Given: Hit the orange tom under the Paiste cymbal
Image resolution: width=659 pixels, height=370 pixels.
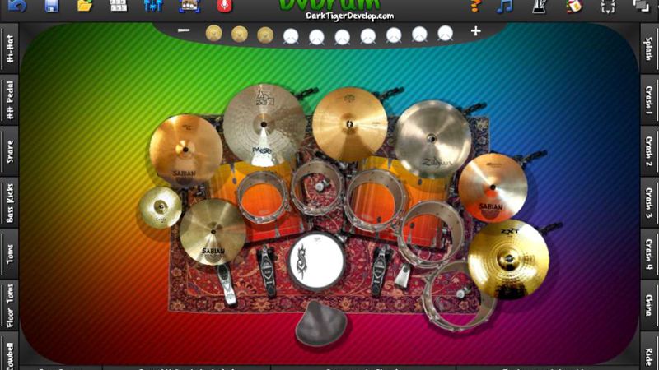Looking at the screenshot, I should pos(263,198).
